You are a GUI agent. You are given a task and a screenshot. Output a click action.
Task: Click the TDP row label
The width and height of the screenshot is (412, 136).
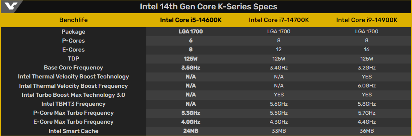coord(74,59)
